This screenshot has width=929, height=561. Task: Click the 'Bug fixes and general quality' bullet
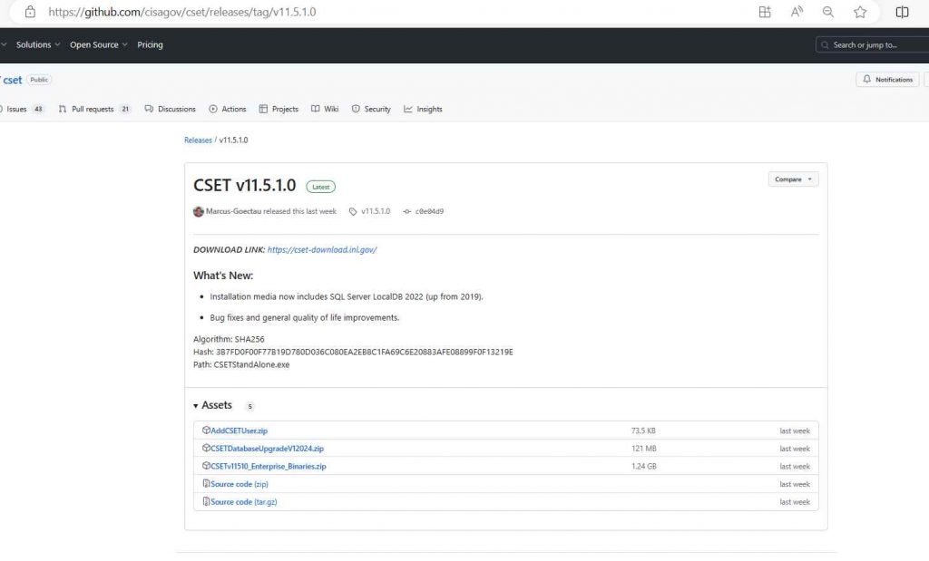click(x=305, y=318)
